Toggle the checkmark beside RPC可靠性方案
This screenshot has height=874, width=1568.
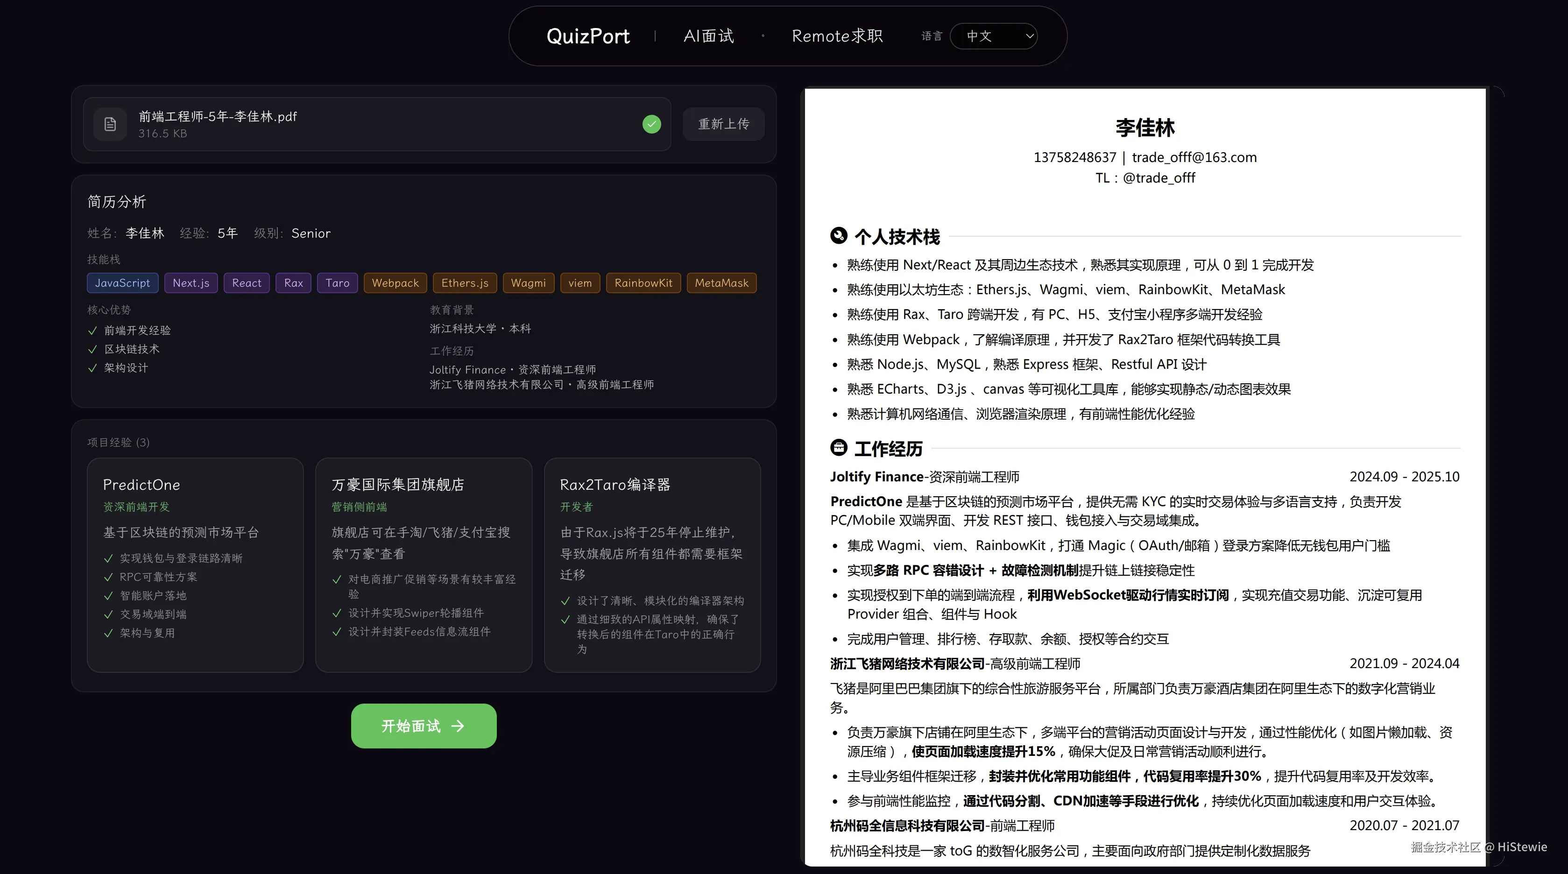[108, 577]
